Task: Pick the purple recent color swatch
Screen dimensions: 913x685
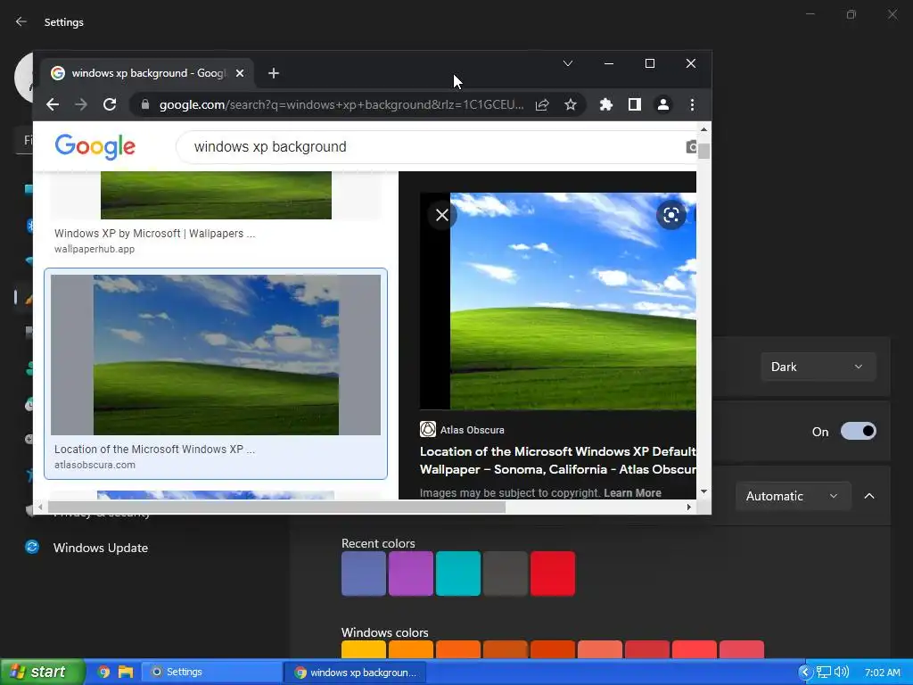Action: [x=411, y=574]
